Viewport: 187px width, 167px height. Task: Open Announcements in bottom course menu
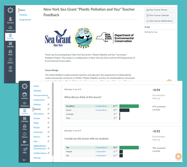tap(41, 95)
